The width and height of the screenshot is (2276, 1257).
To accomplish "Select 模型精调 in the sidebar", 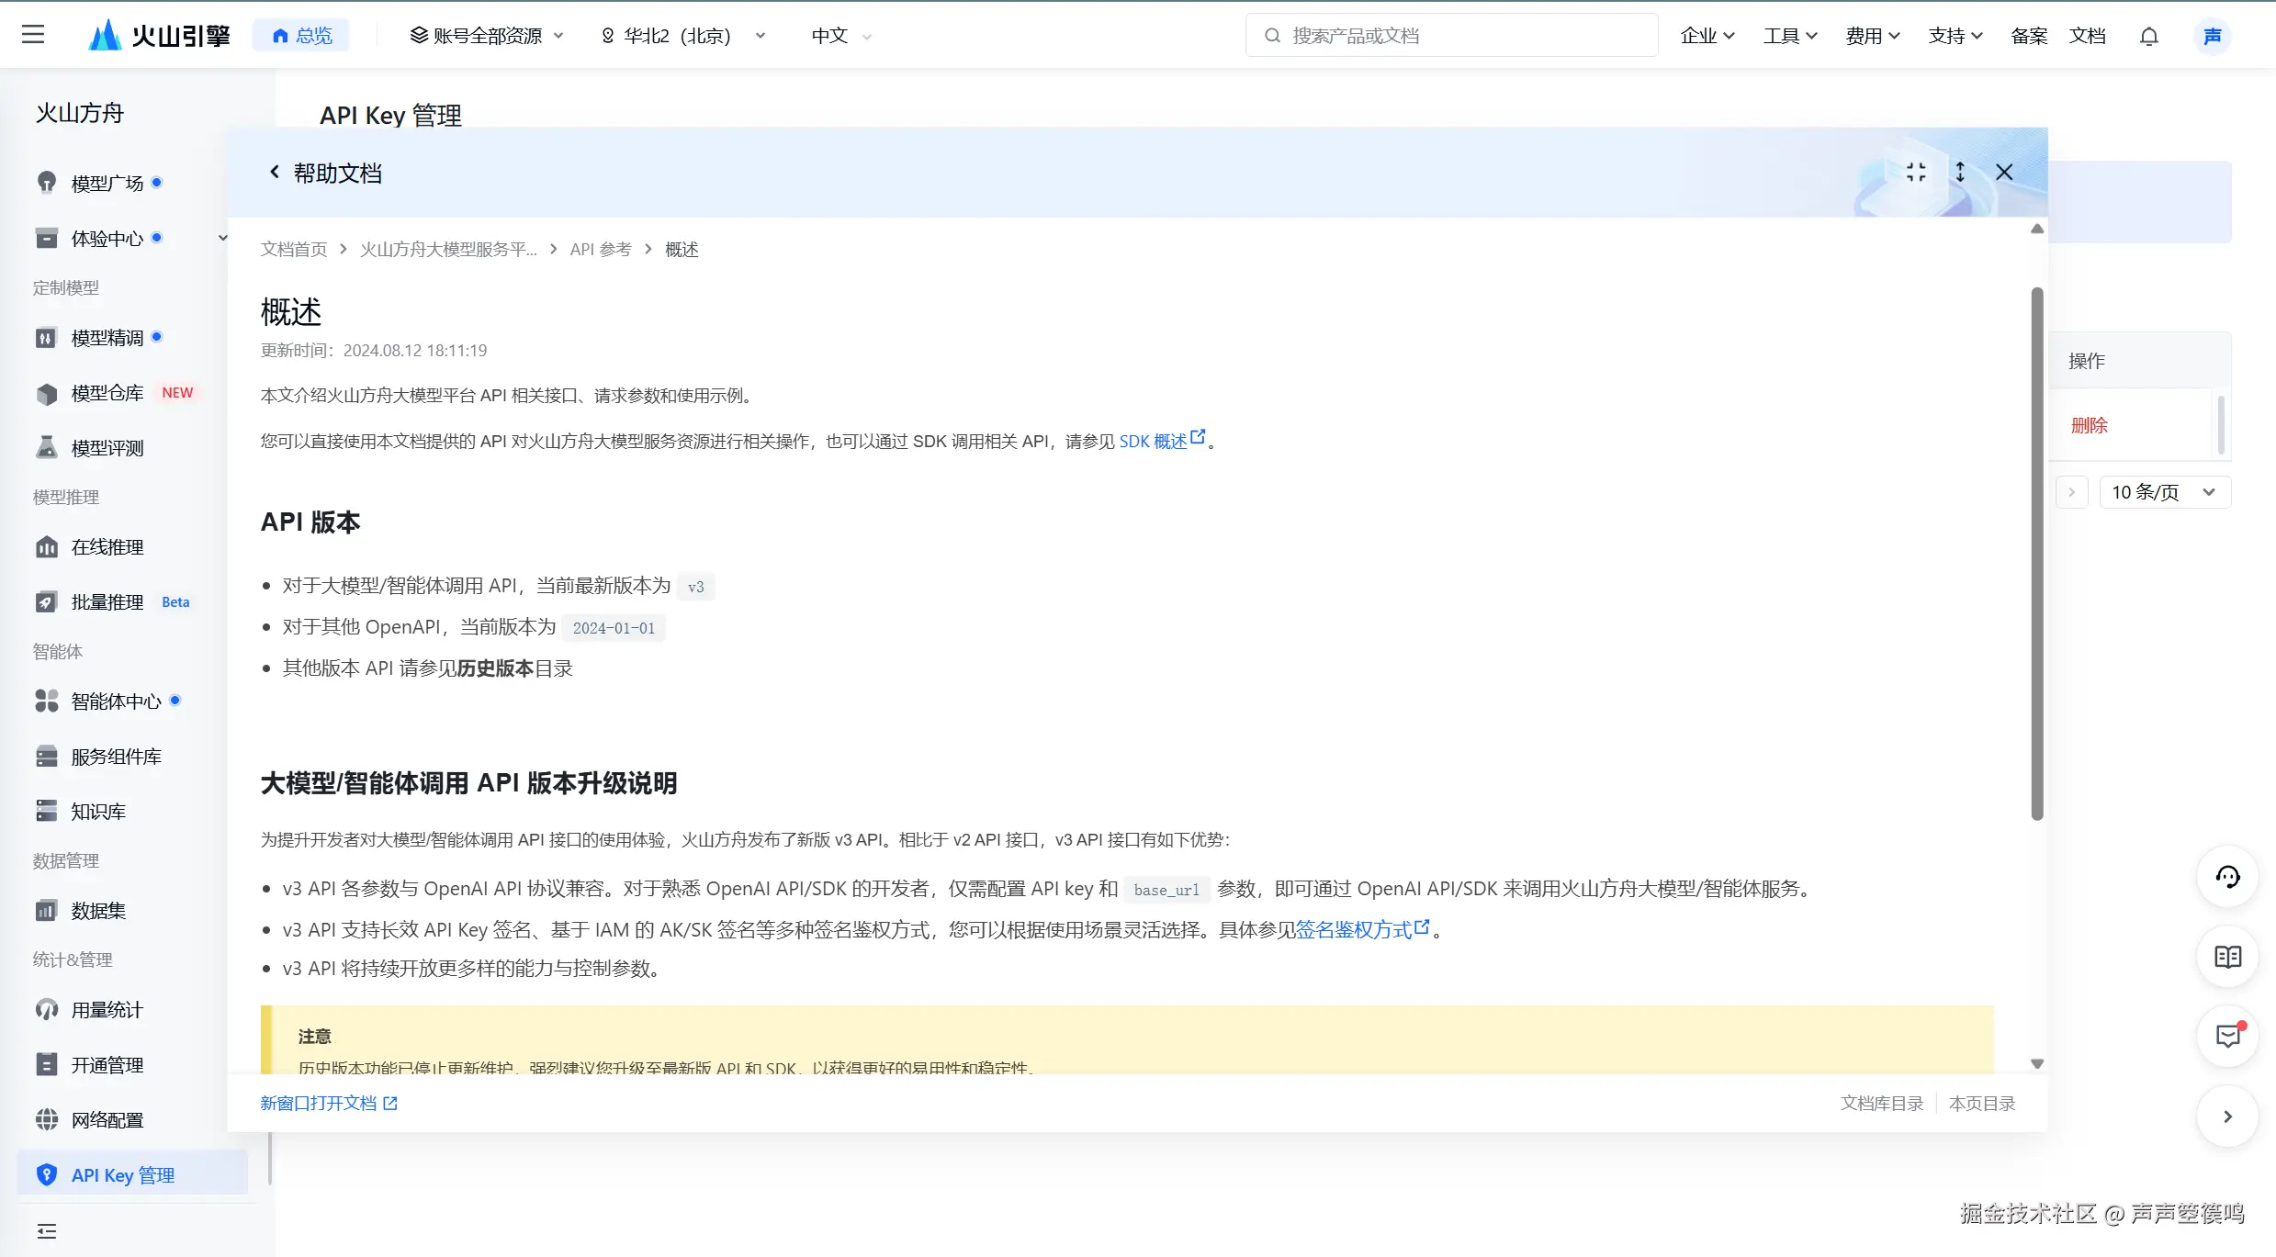I will coord(107,338).
